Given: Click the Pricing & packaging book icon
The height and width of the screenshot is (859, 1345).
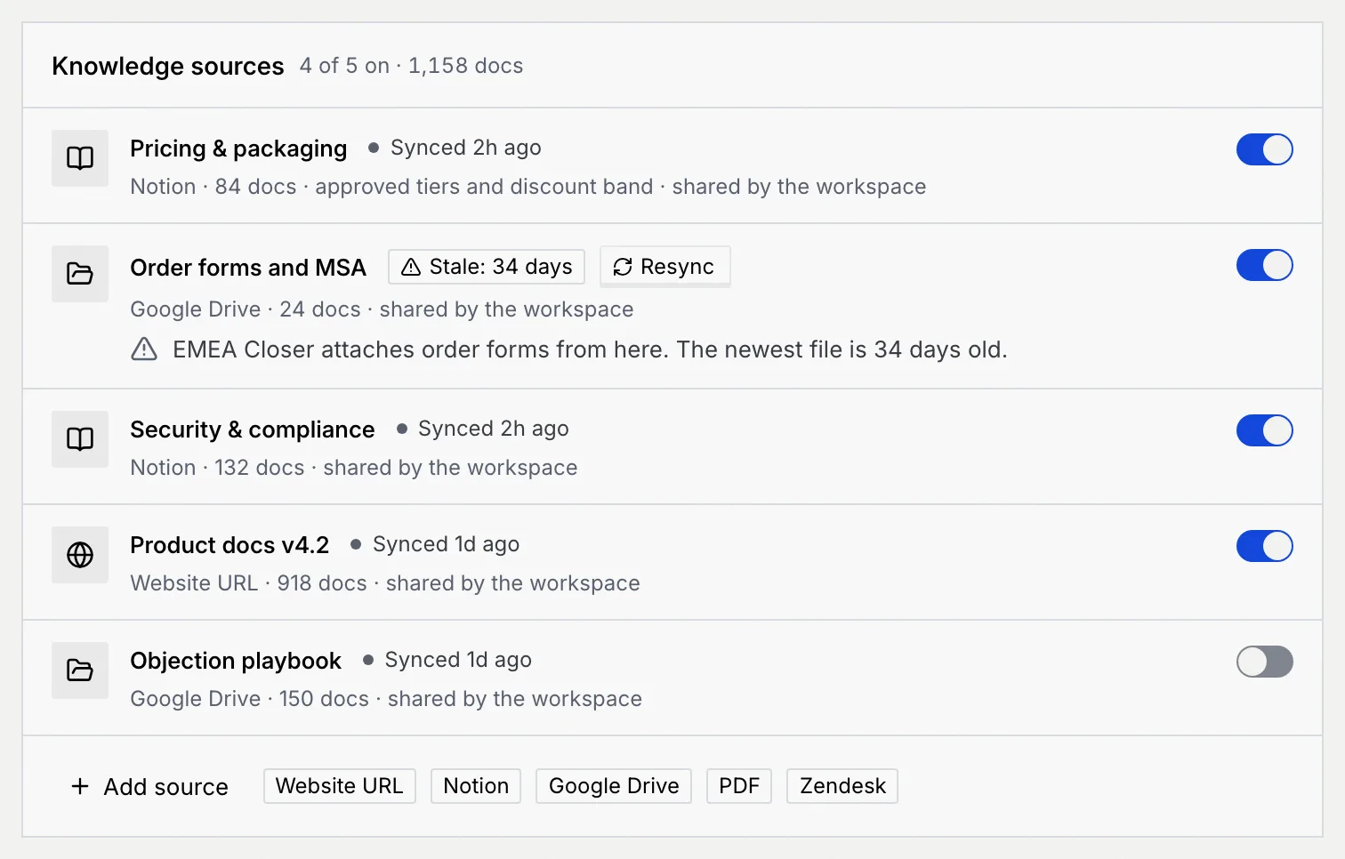Looking at the screenshot, I should (80, 158).
